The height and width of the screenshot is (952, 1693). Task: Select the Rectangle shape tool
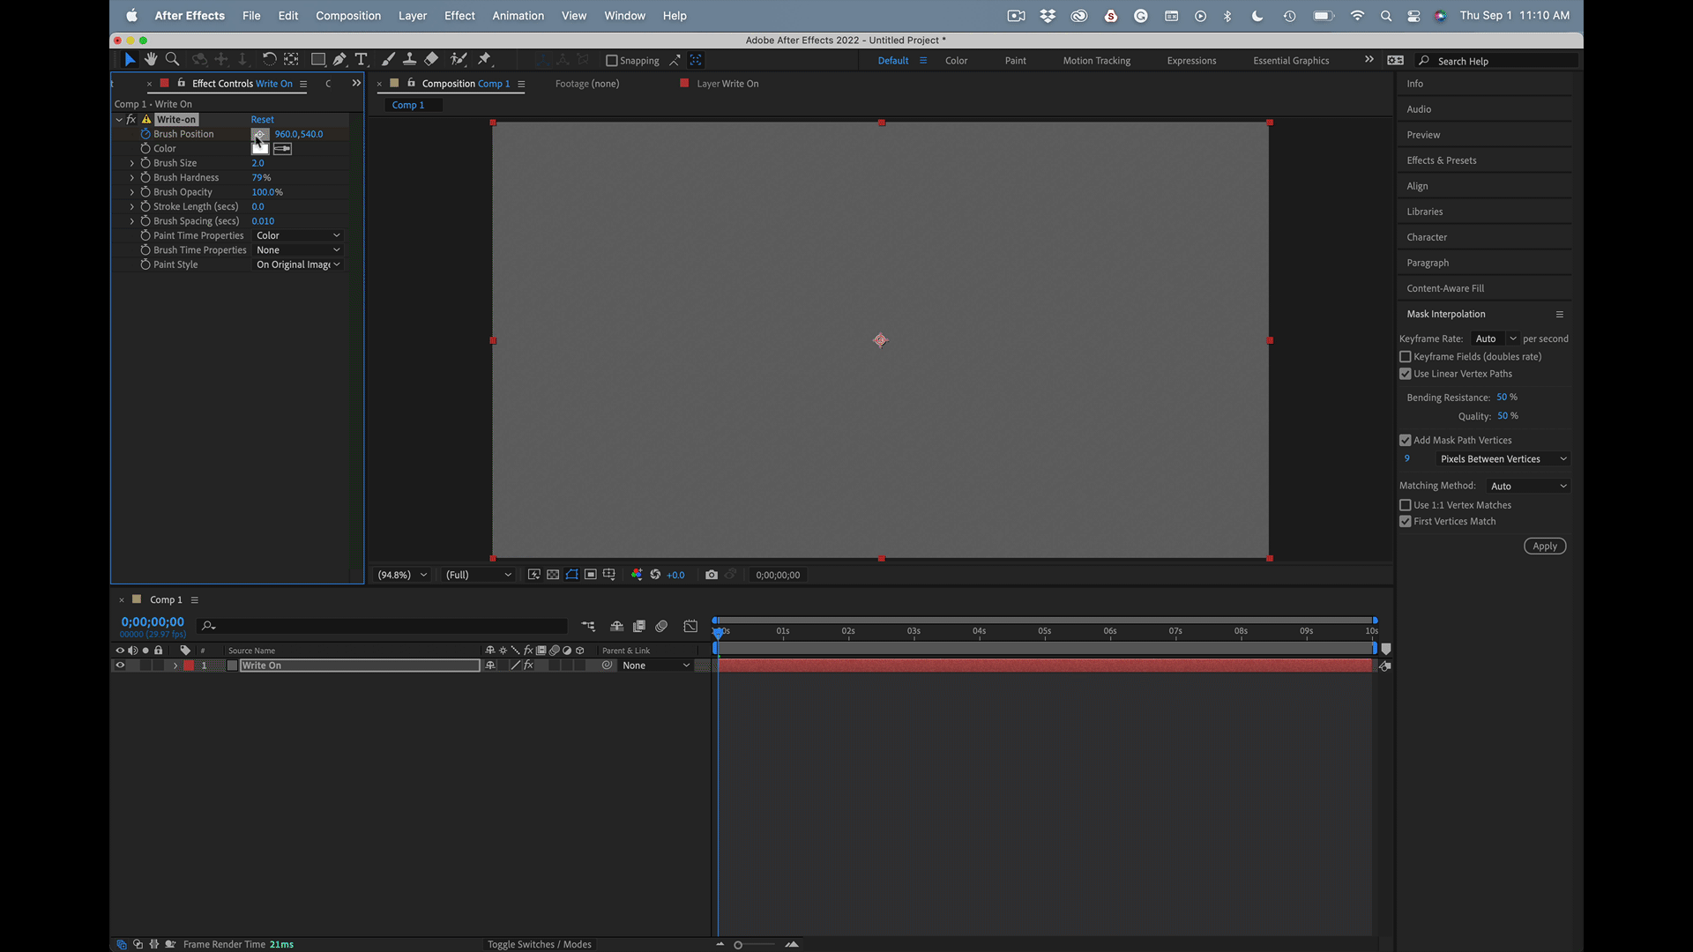(x=318, y=59)
